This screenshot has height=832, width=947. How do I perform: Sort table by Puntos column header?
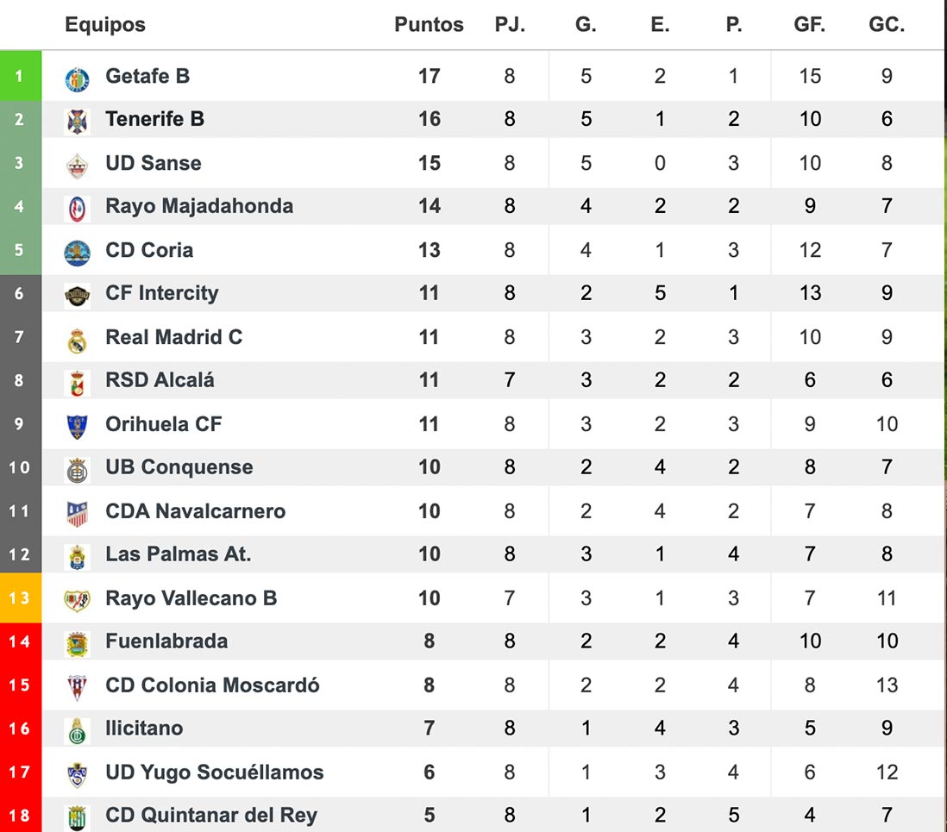point(429,25)
